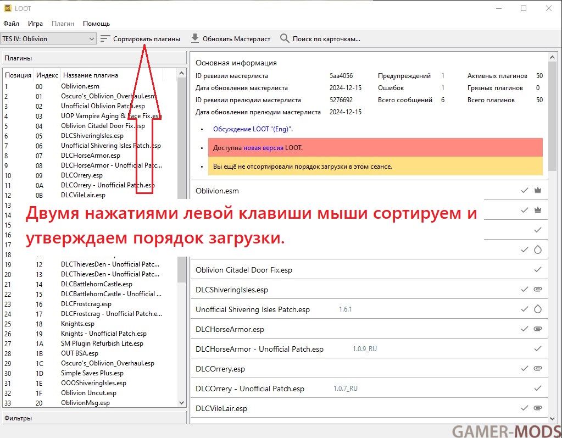Click the paperclip icon on the DLCVileLair.esp card
562x438 pixels.
click(538, 408)
